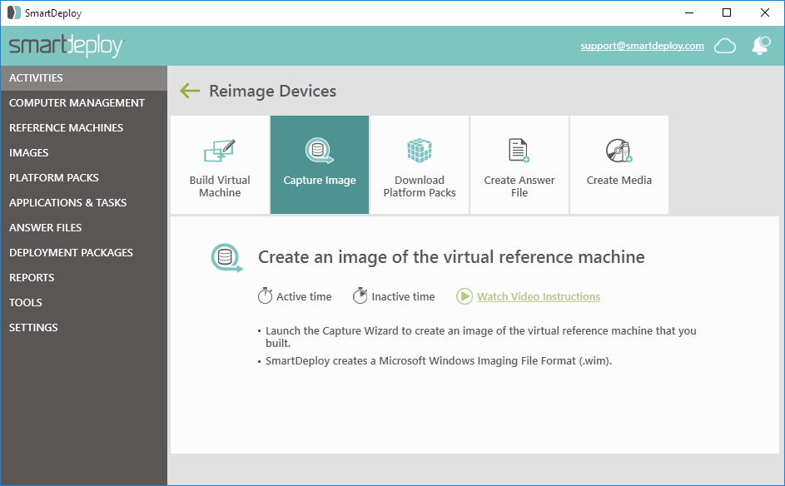
Task: Open Reference Machines in sidebar
Action: 83,128
